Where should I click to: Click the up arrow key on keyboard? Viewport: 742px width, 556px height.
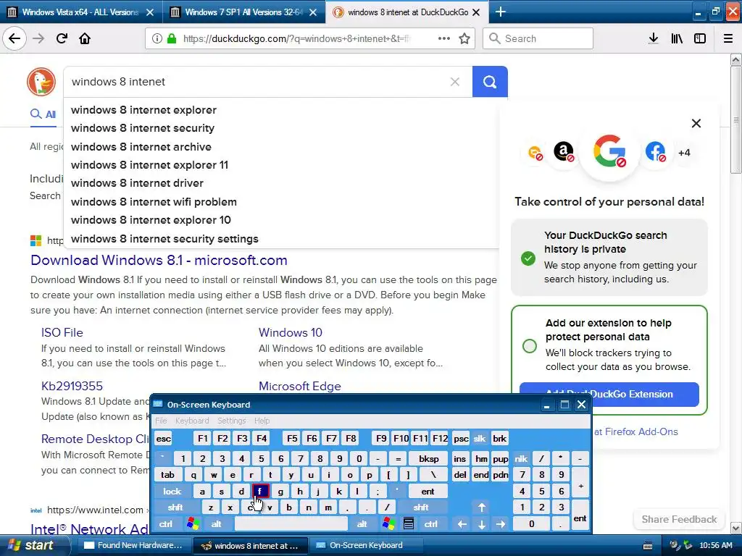(x=481, y=507)
